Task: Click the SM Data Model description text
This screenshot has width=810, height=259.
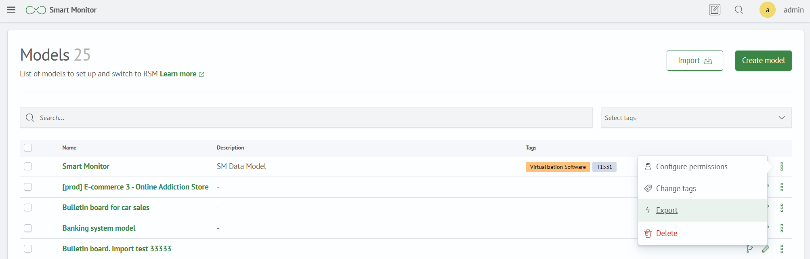Action: pyautogui.click(x=241, y=166)
